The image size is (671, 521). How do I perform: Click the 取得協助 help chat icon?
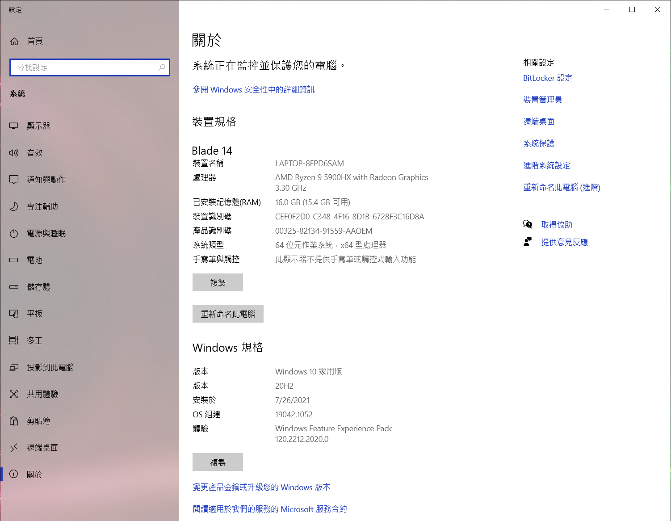point(528,224)
